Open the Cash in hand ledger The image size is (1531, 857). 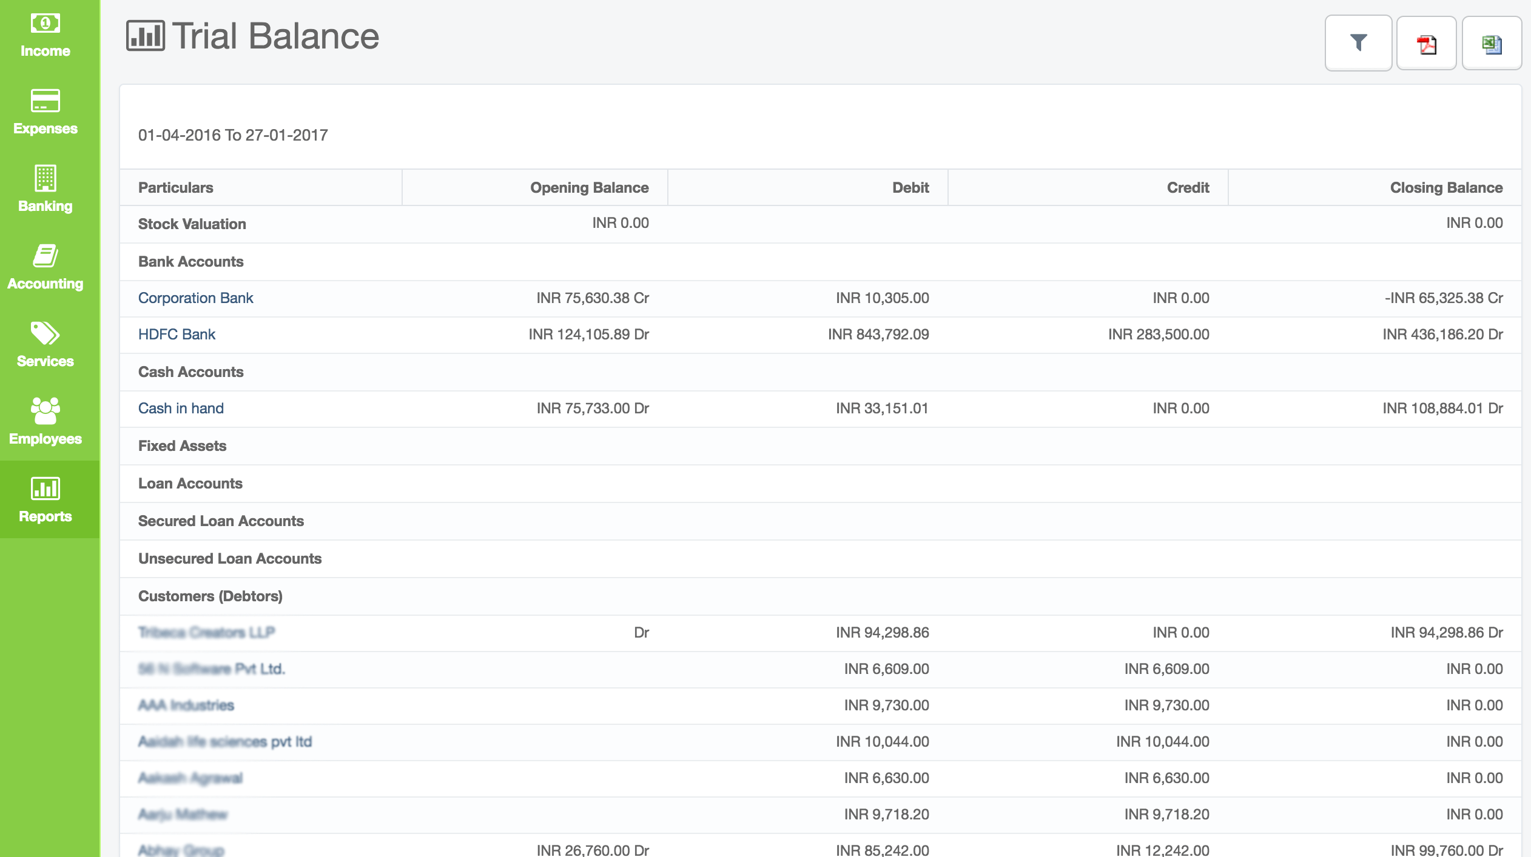coord(181,408)
